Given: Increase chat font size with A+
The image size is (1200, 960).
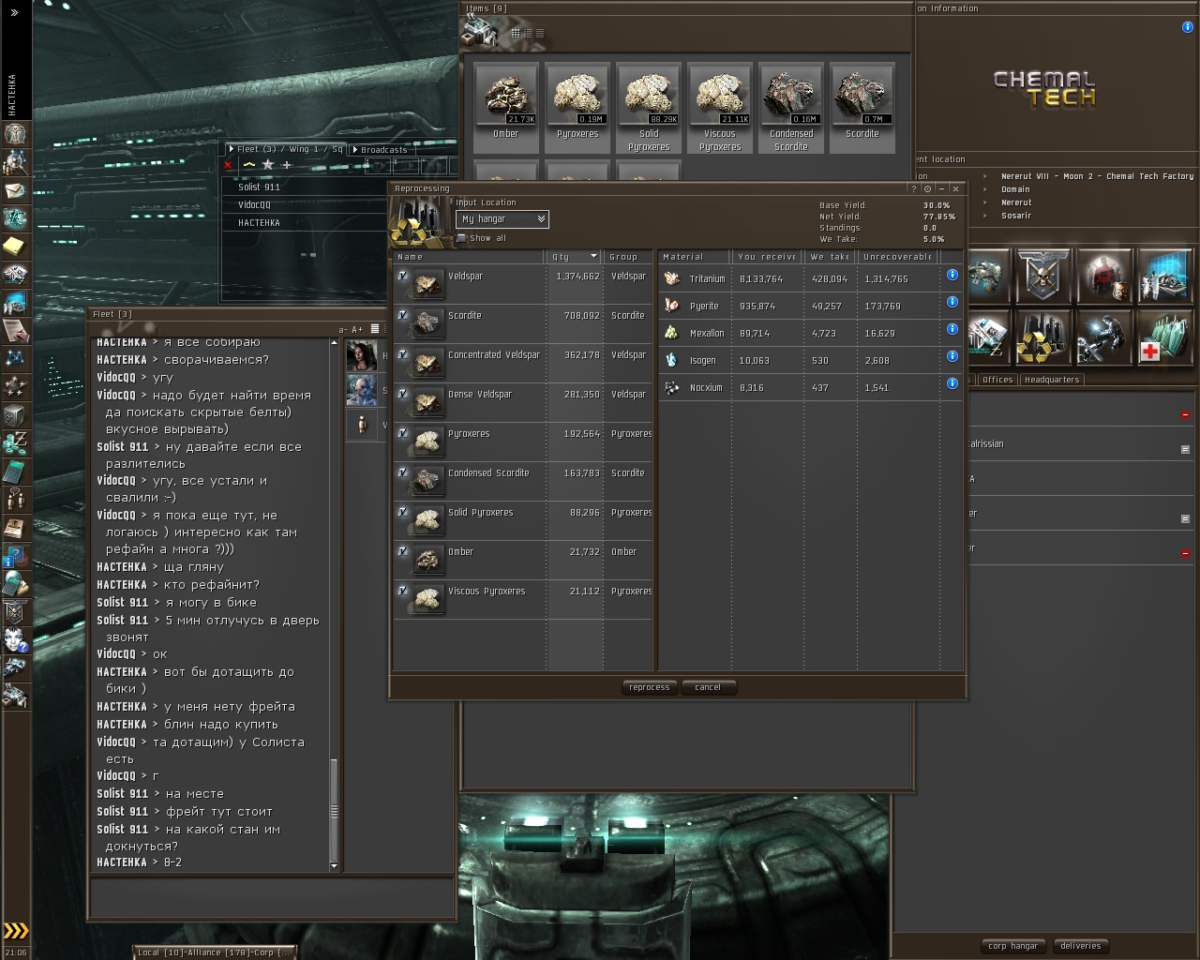Looking at the screenshot, I should coord(357,329).
